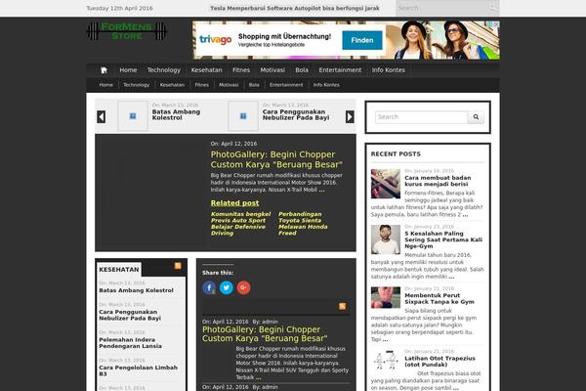This screenshot has width=586, height=391.
Task: Open featured PhotoGallery Begini Chopper headline
Action: click(x=276, y=159)
